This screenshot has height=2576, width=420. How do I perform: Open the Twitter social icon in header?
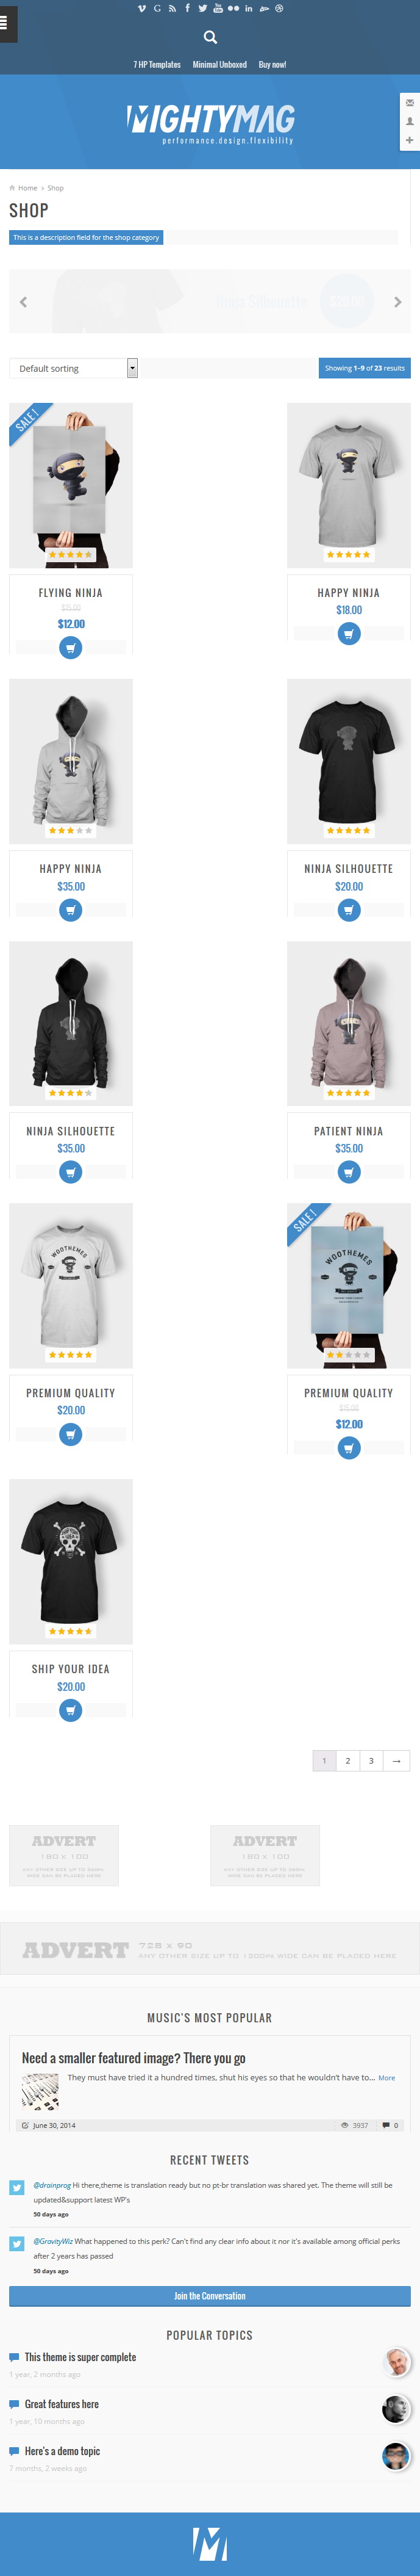(202, 8)
